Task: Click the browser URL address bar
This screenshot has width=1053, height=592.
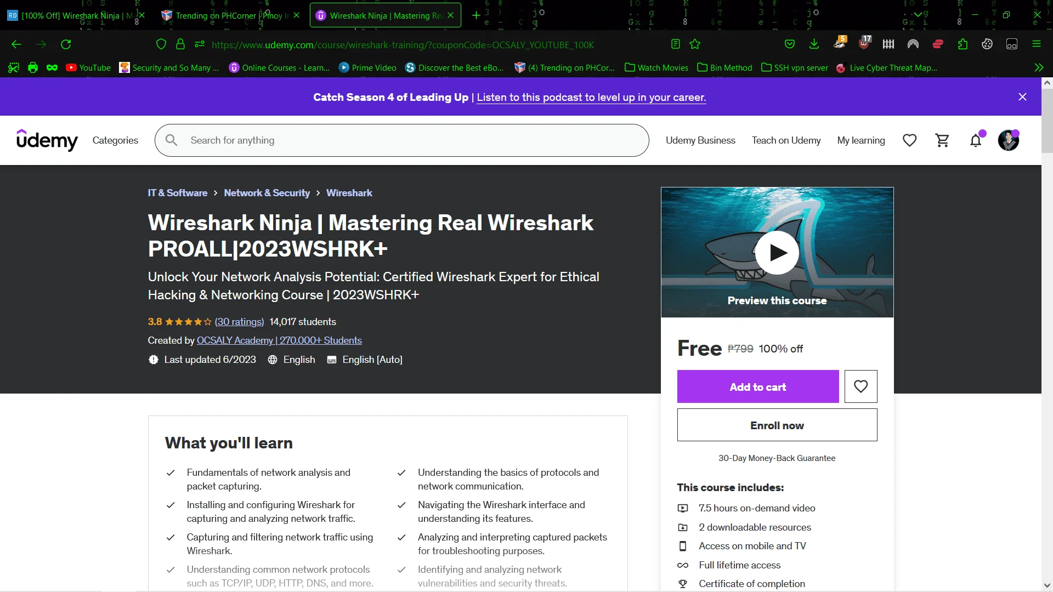Action: [403, 45]
